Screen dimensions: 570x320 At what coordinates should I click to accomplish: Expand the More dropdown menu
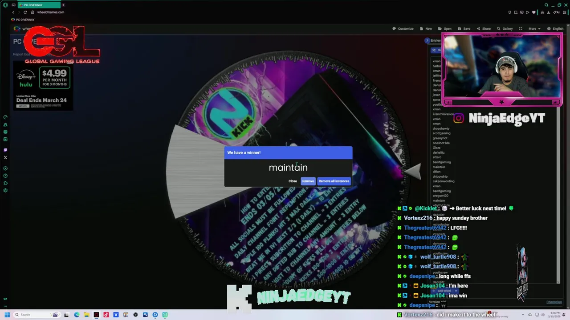coord(534,28)
